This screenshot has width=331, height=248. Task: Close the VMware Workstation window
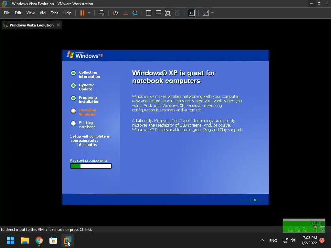click(327, 4)
